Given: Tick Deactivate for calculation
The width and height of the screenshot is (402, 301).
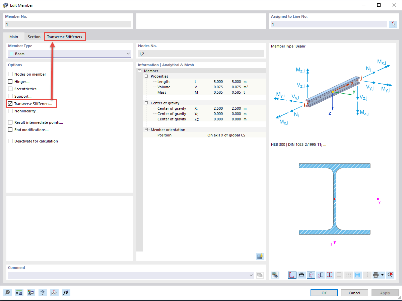Looking at the screenshot, I should [x=10, y=141].
